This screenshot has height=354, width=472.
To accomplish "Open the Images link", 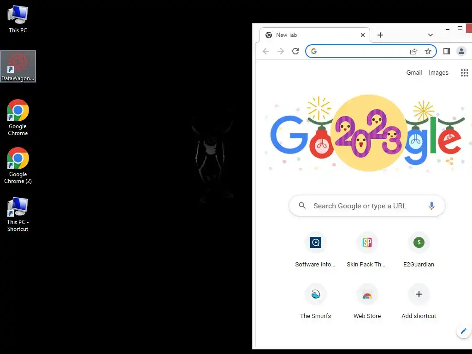I will [x=438, y=72].
